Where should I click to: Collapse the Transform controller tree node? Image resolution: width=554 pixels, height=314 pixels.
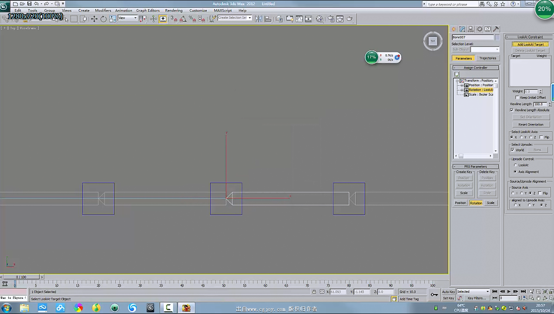click(x=457, y=81)
